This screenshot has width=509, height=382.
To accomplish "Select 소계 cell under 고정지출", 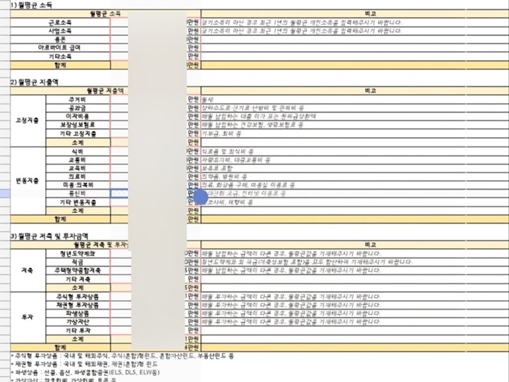I will point(78,142).
